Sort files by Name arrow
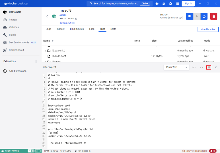220x153 pixels. click(x=53, y=41)
